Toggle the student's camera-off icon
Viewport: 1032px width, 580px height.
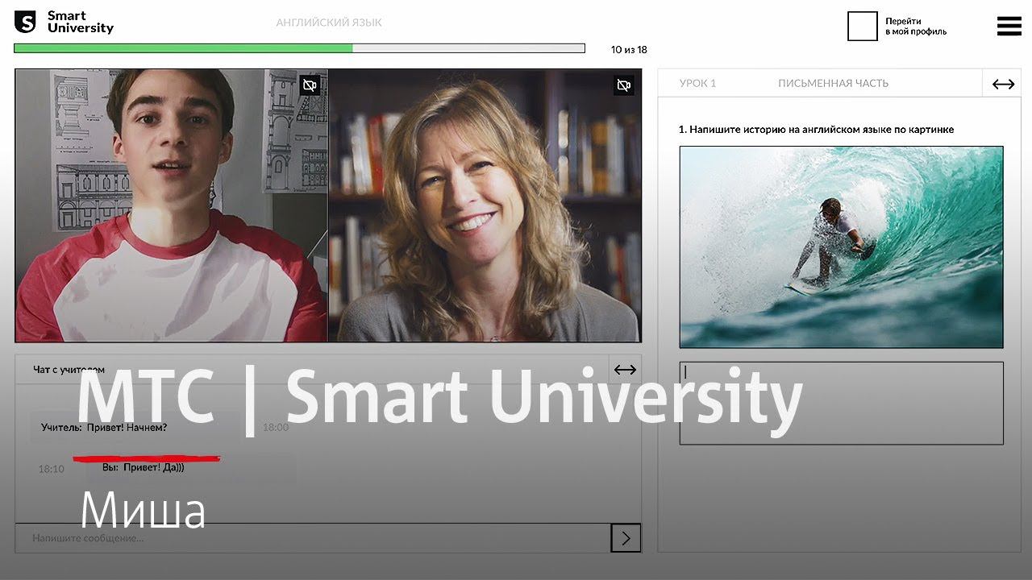click(310, 85)
